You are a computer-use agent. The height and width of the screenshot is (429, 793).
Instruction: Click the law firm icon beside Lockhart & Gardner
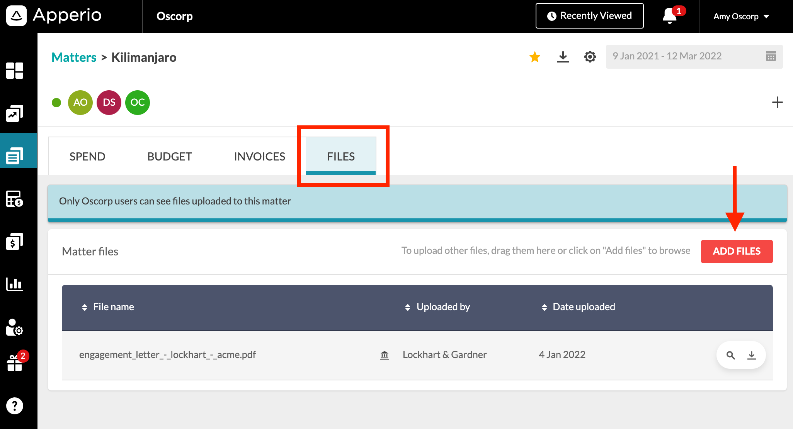pyautogui.click(x=385, y=355)
